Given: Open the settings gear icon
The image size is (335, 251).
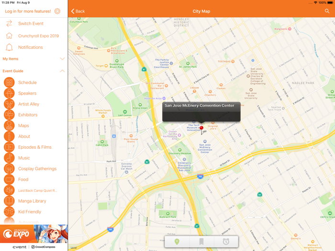Looking at the screenshot, I should tap(57, 11).
